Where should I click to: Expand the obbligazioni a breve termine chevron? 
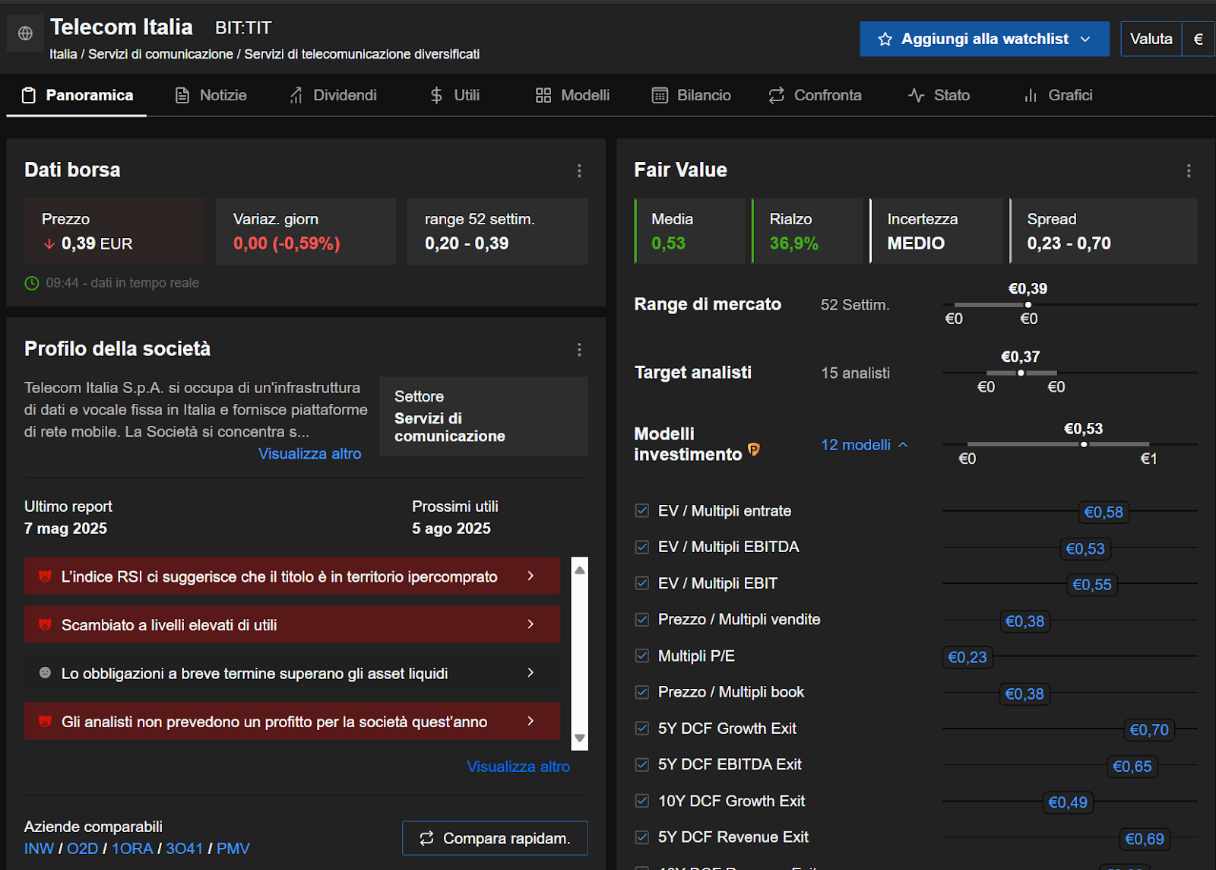click(x=530, y=673)
